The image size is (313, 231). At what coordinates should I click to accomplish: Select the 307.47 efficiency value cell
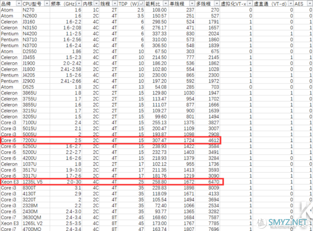(156, 141)
